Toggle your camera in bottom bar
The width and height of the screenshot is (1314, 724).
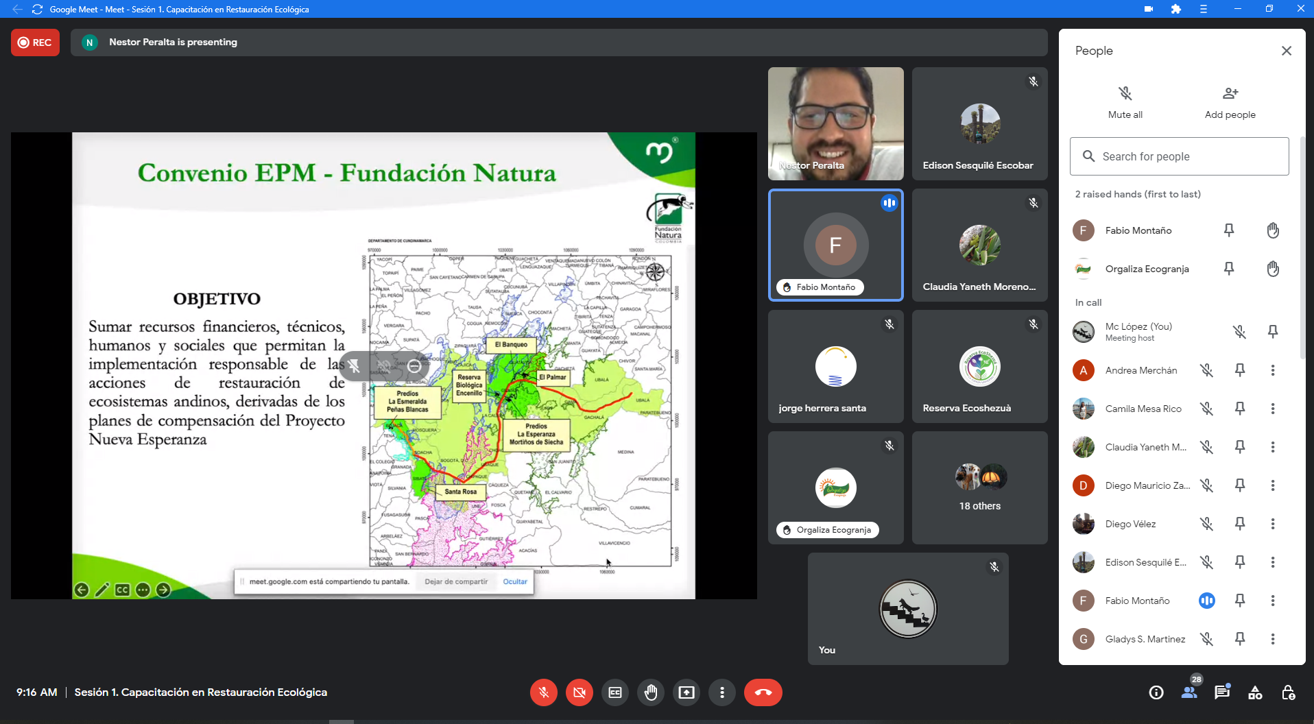tap(580, 692)
